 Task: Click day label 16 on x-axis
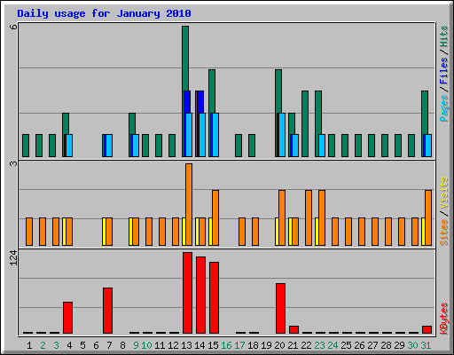tap(226, 345)
